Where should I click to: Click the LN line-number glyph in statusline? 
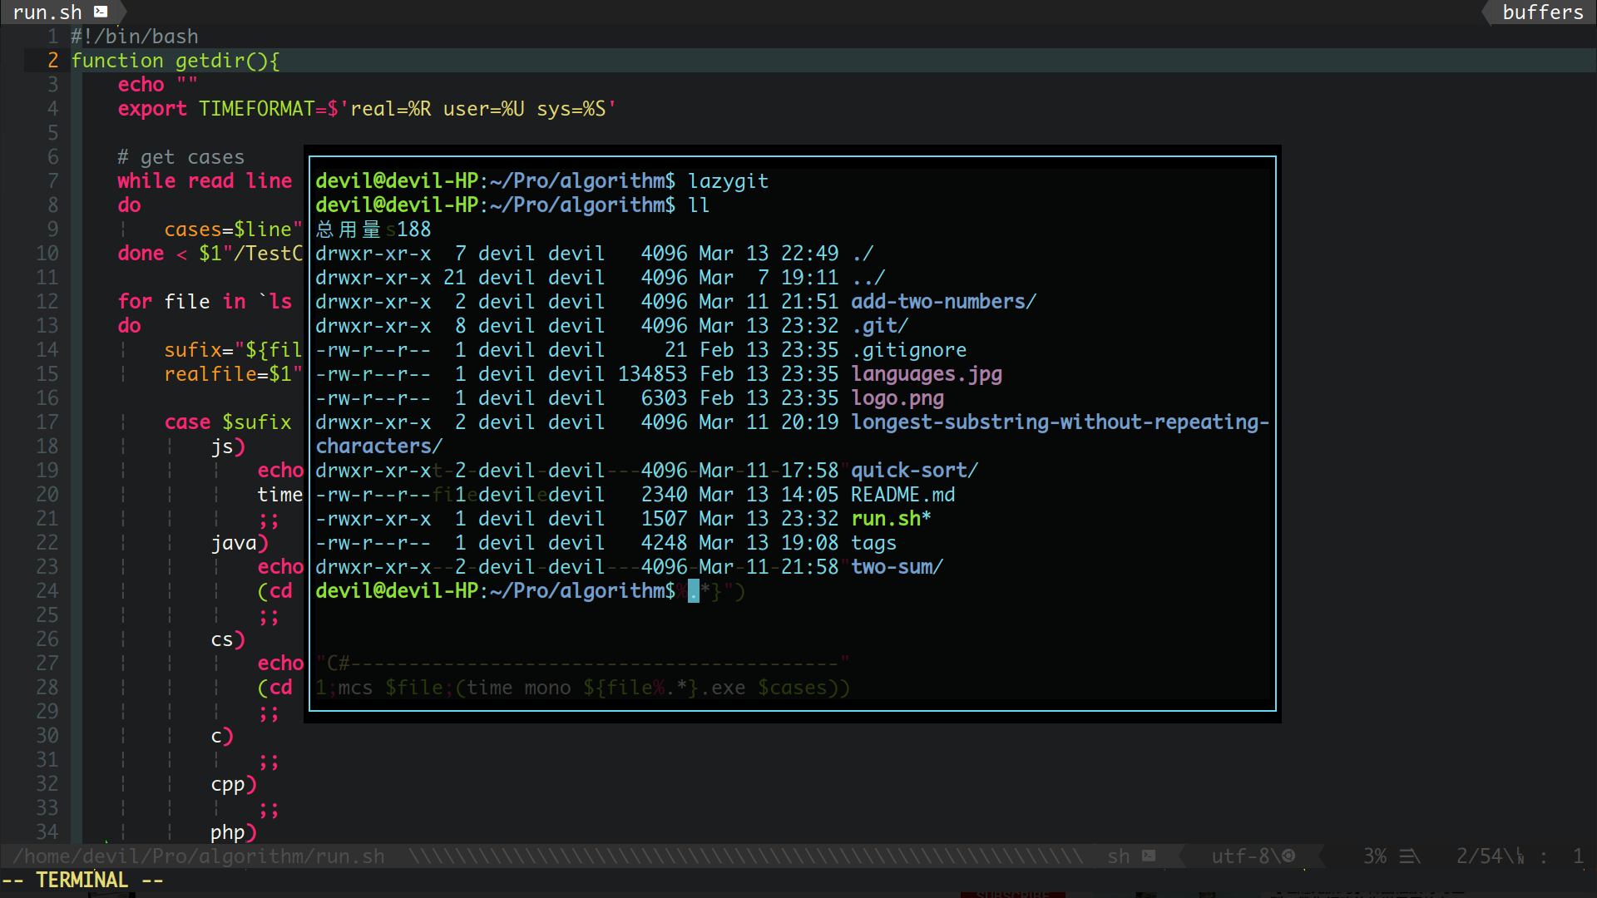click(x=1520, y=856)
